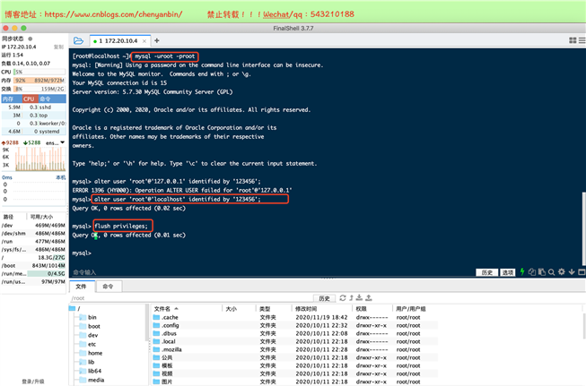Refresh the file list
This screenshot has width=586, height=386.
(x=342, y=298)
